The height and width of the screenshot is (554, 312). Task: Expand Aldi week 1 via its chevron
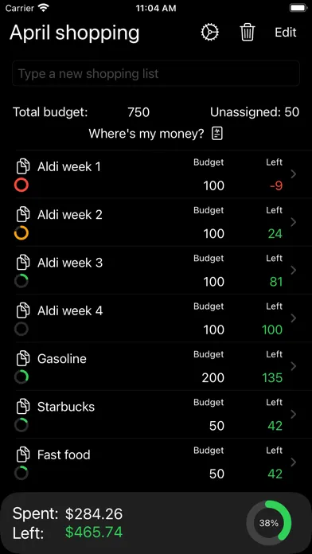click(293, 174)
